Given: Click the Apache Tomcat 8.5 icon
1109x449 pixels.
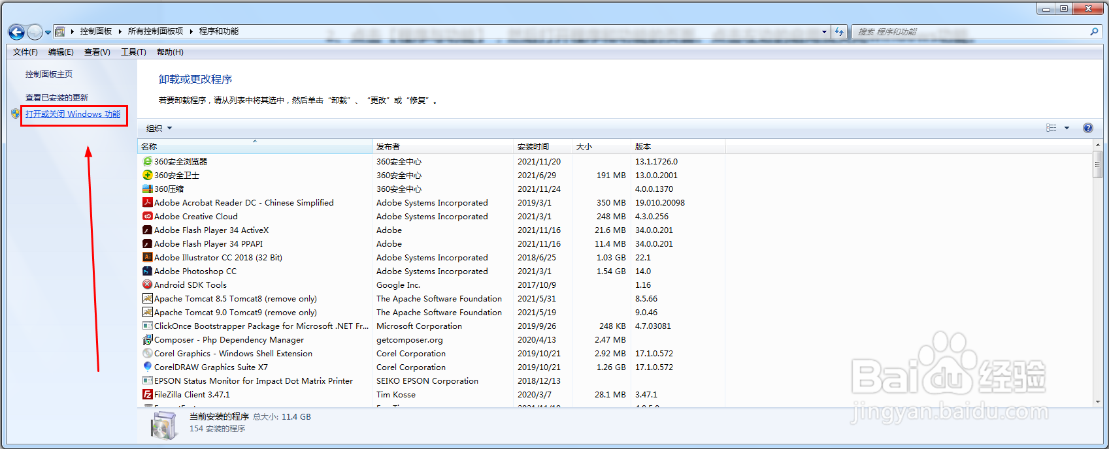Looking at the screenshot, I should pyautogui.click(x=148, y=298).
